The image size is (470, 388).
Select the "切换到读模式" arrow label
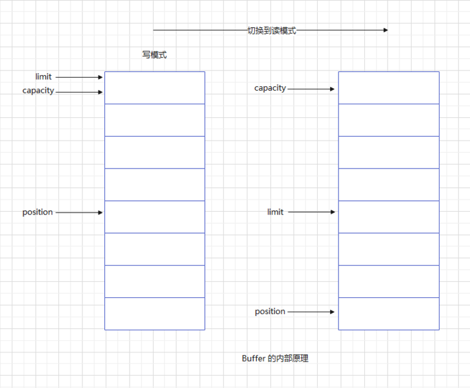(272, 30)
